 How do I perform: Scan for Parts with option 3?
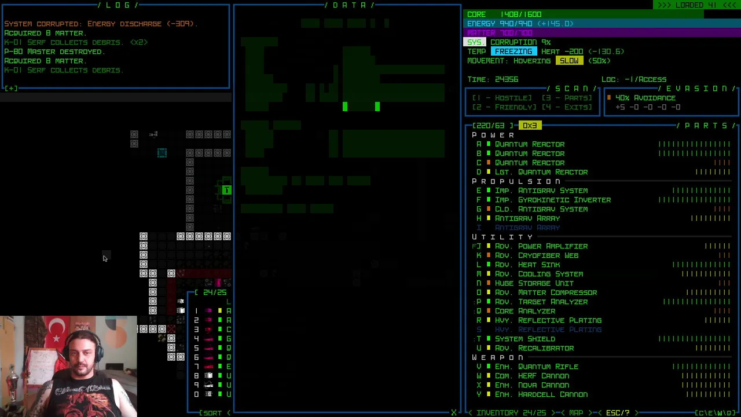click(567, 98)
